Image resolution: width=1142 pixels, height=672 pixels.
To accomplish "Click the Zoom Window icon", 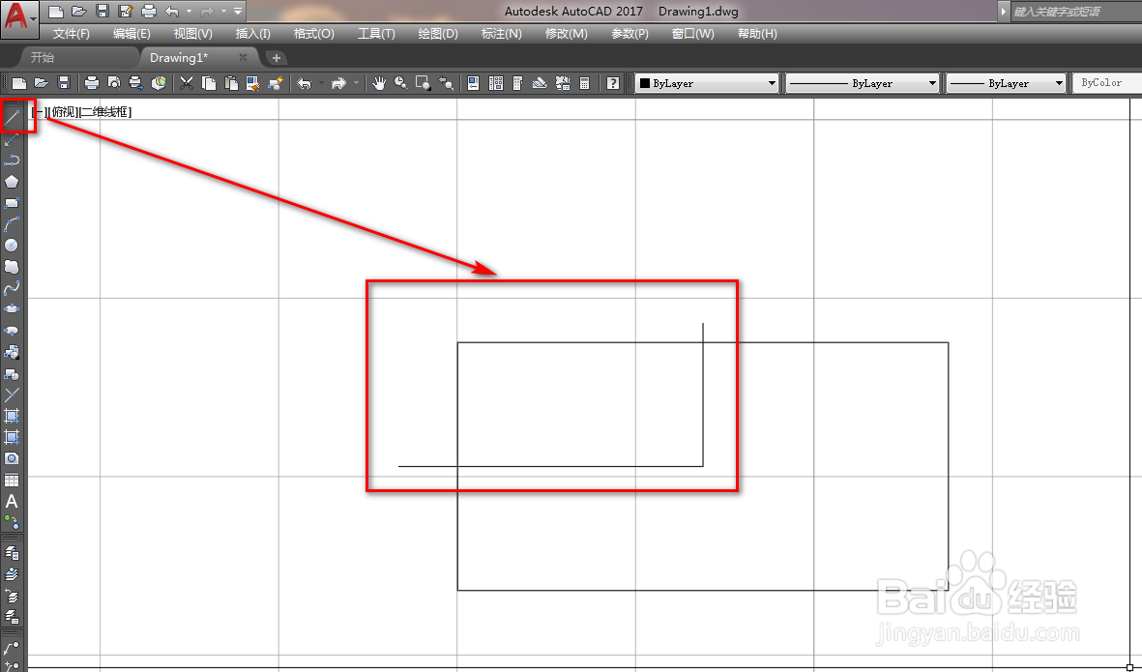I will click(x=424, y=83).
